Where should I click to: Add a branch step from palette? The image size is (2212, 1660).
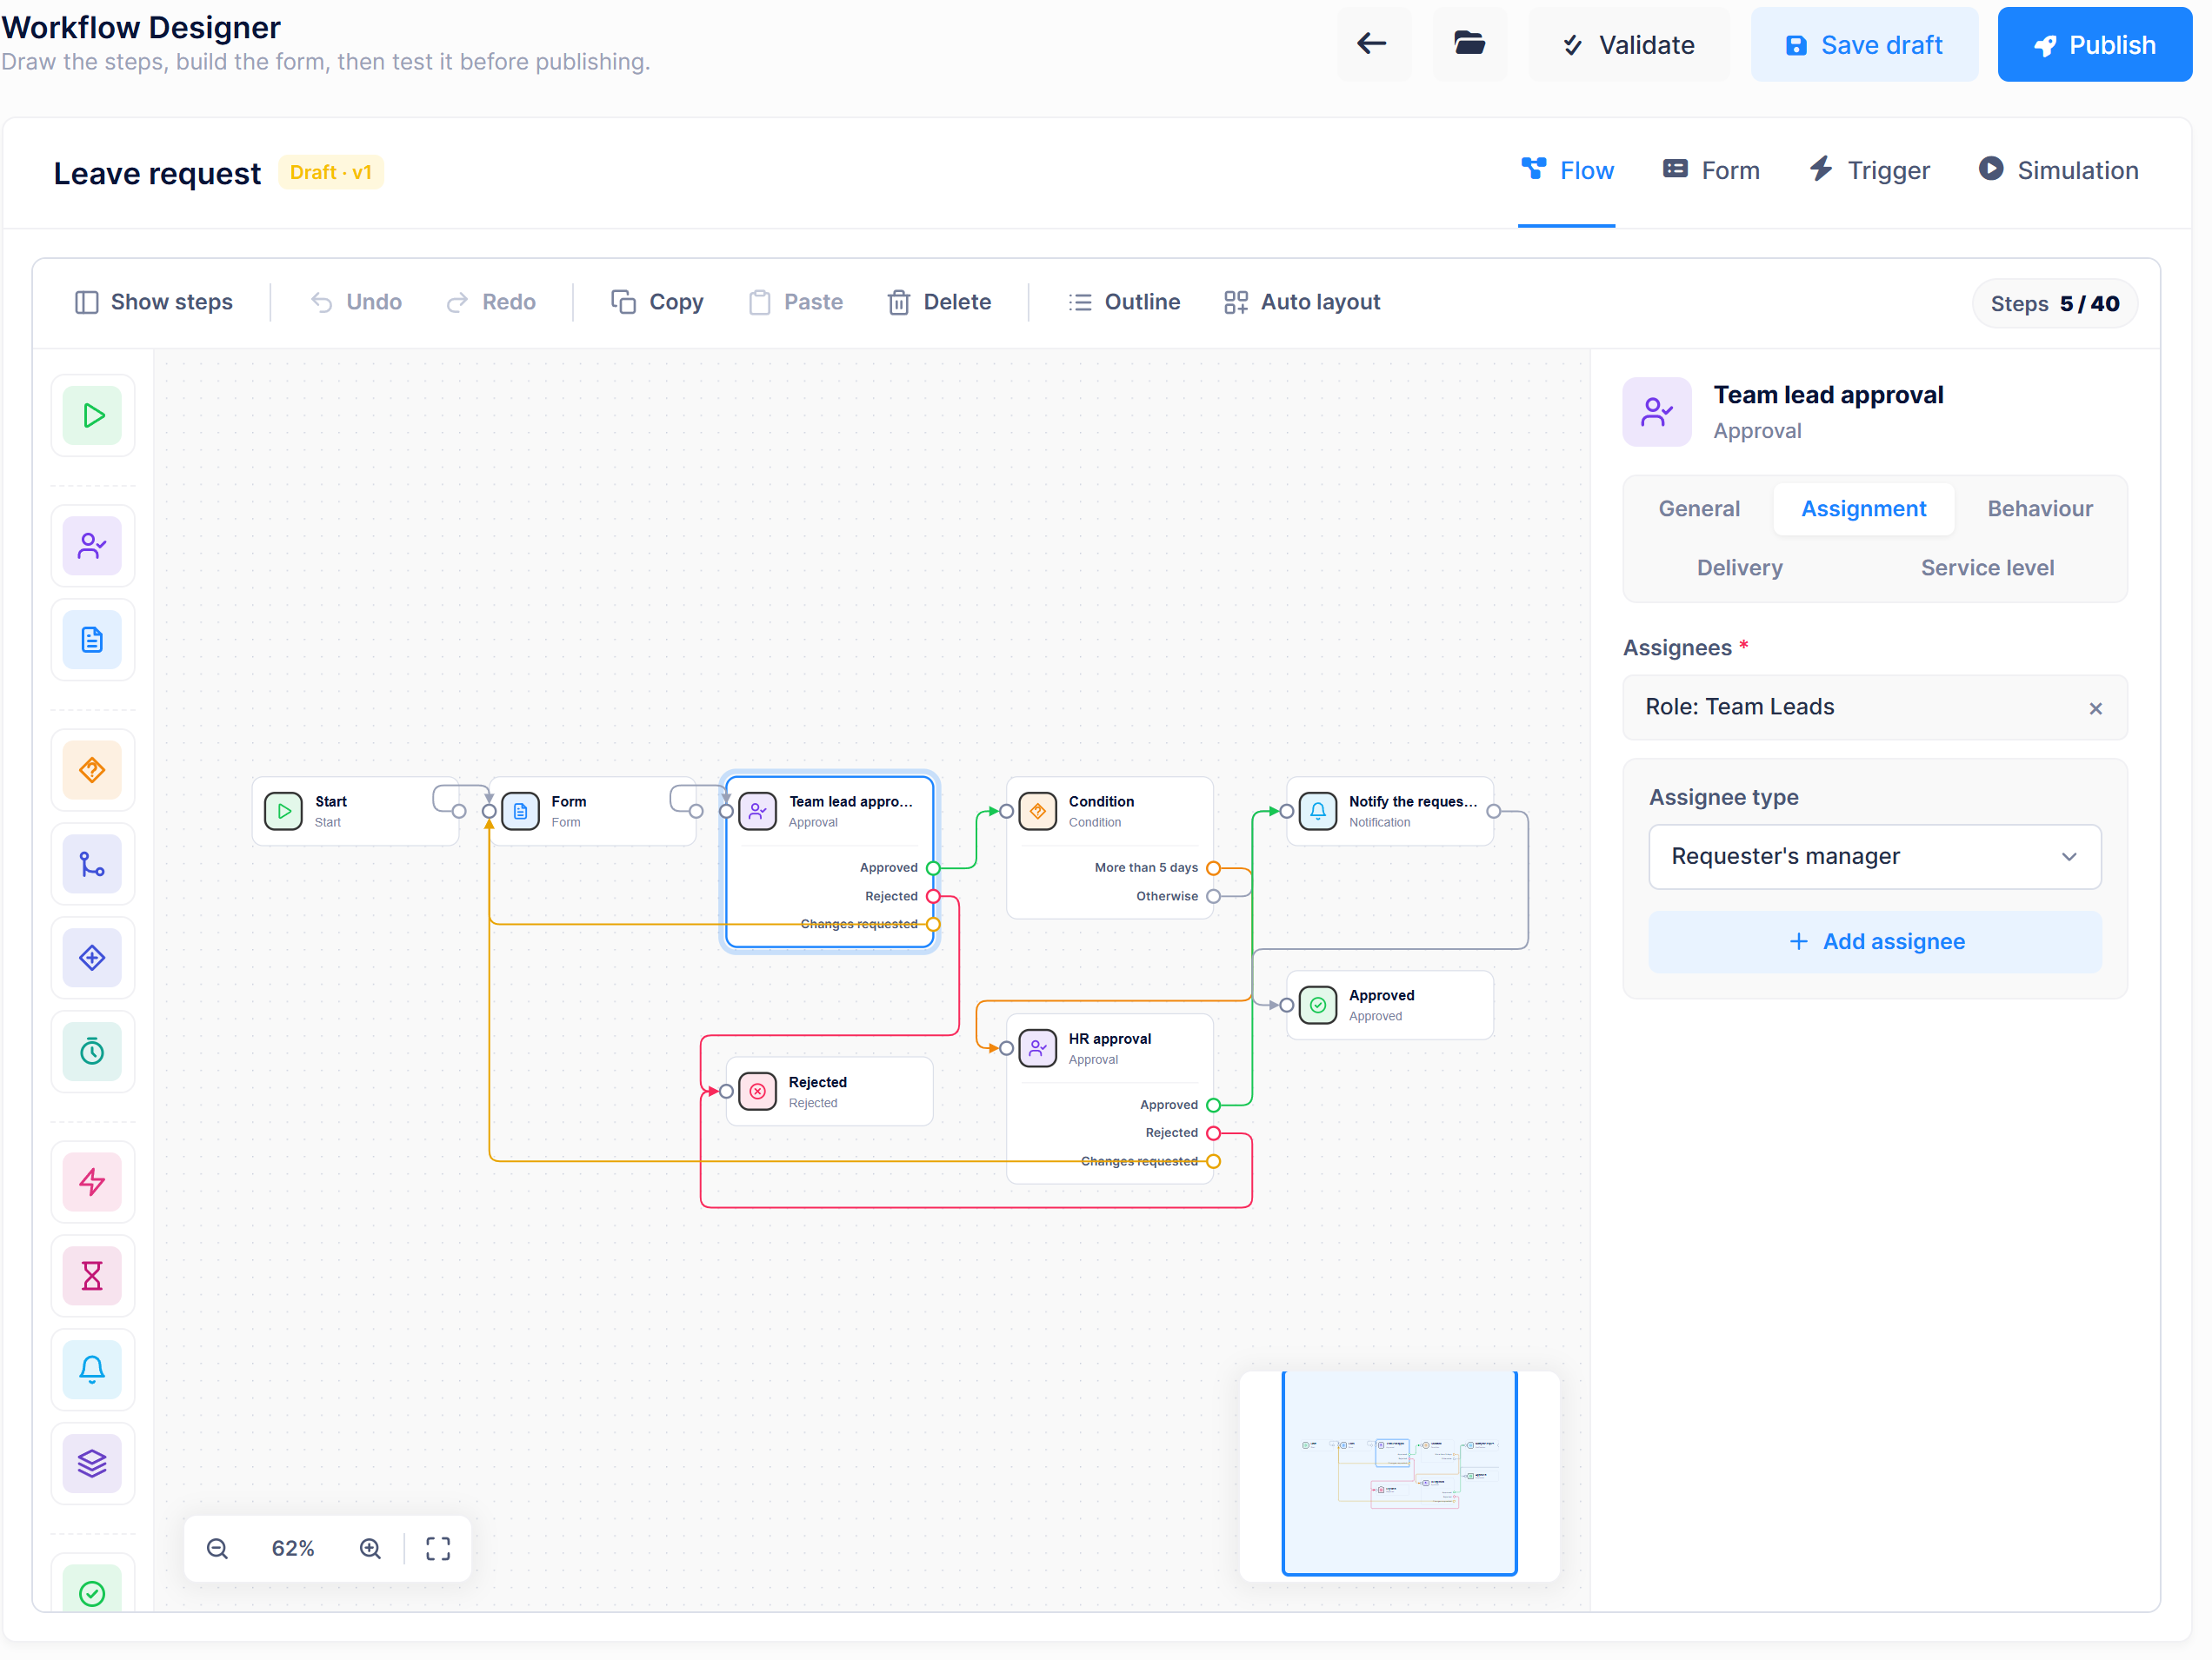[x=92, y=864]
